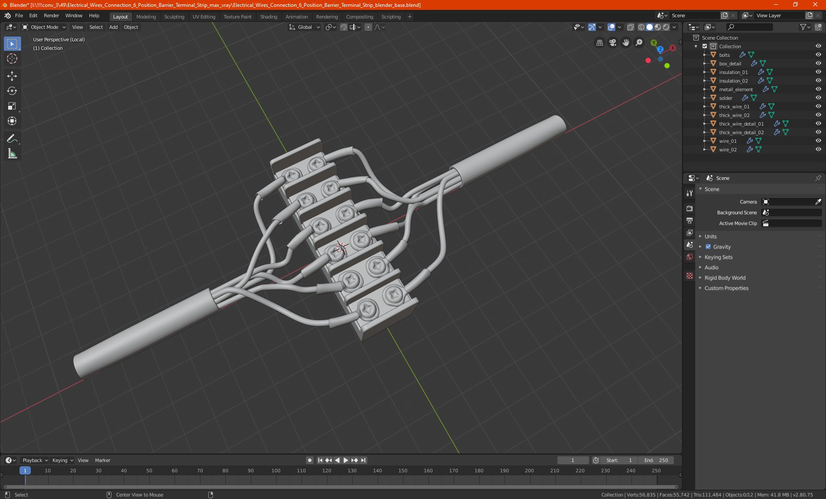Open the Texture properties tab
This screenshot has width=826, height=499.
690,276
